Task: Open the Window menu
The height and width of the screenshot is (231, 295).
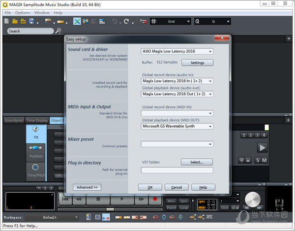Action: (x=42, y=13)
